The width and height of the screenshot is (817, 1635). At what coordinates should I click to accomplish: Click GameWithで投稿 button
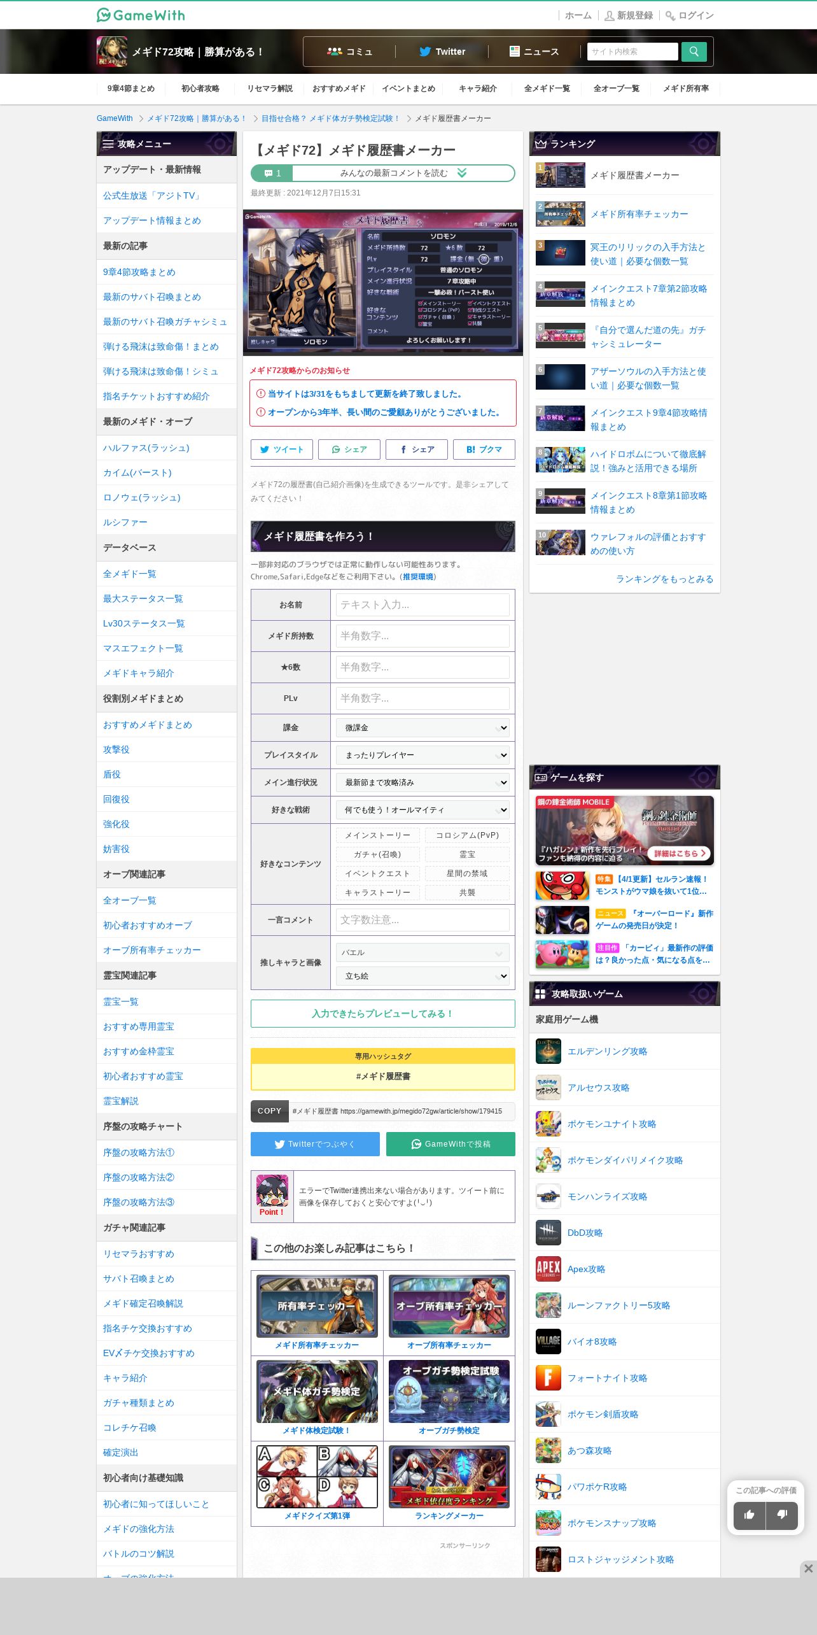tap(450, 1144)
